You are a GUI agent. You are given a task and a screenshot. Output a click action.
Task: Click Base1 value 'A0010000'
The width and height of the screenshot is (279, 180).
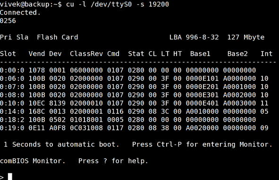coord(203,111)
